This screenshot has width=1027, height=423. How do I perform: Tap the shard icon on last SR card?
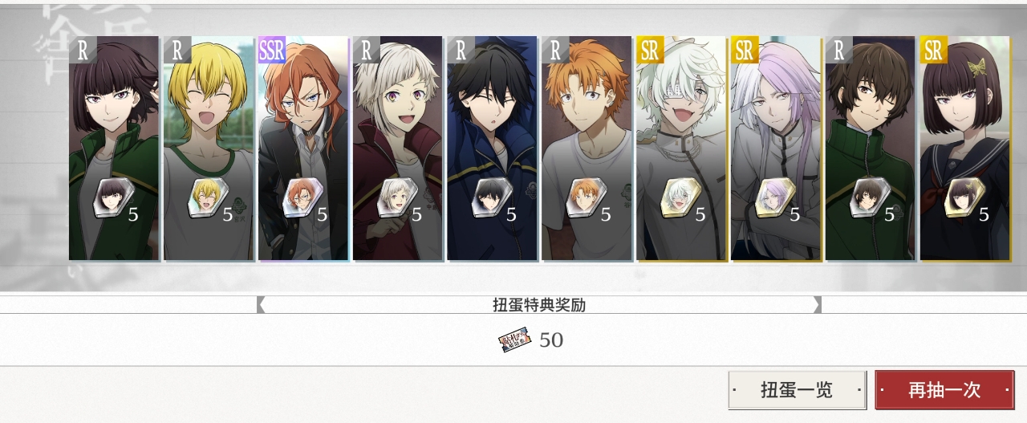pos(964,198)
